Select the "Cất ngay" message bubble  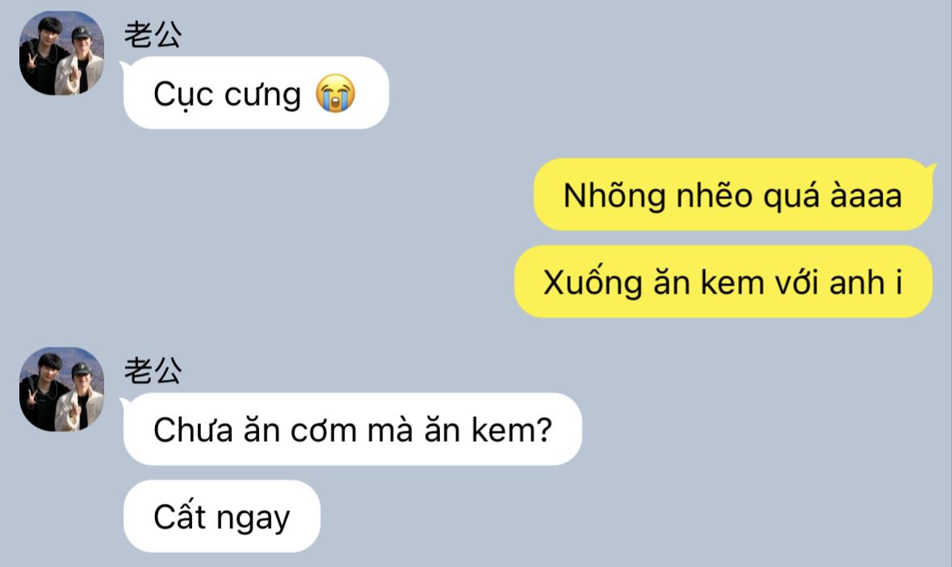coord(221,516)
